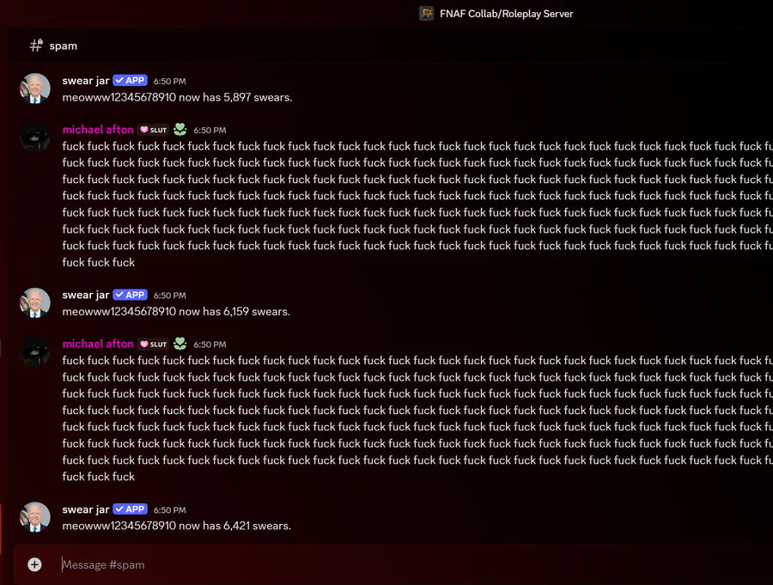Viewport: 773px width, 585px height.
Task: Open michael afton's avatar on first message
Action: coord(35,137)
